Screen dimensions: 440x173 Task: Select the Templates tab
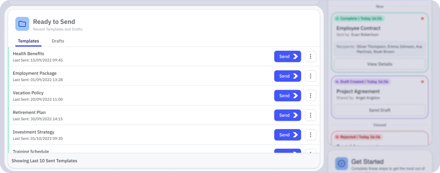click(28, 41)
